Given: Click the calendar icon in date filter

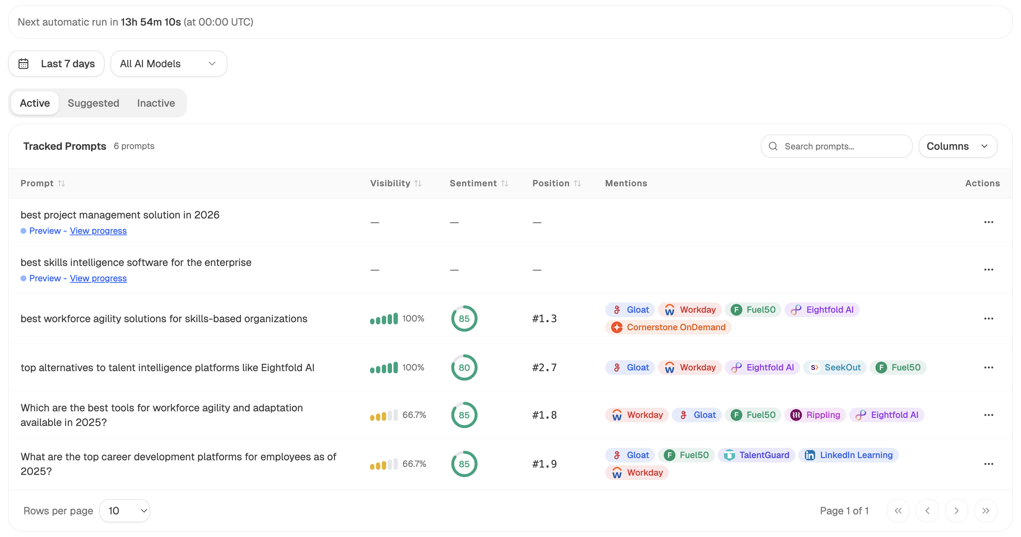Looking at the screenshot, I should 23,63.
